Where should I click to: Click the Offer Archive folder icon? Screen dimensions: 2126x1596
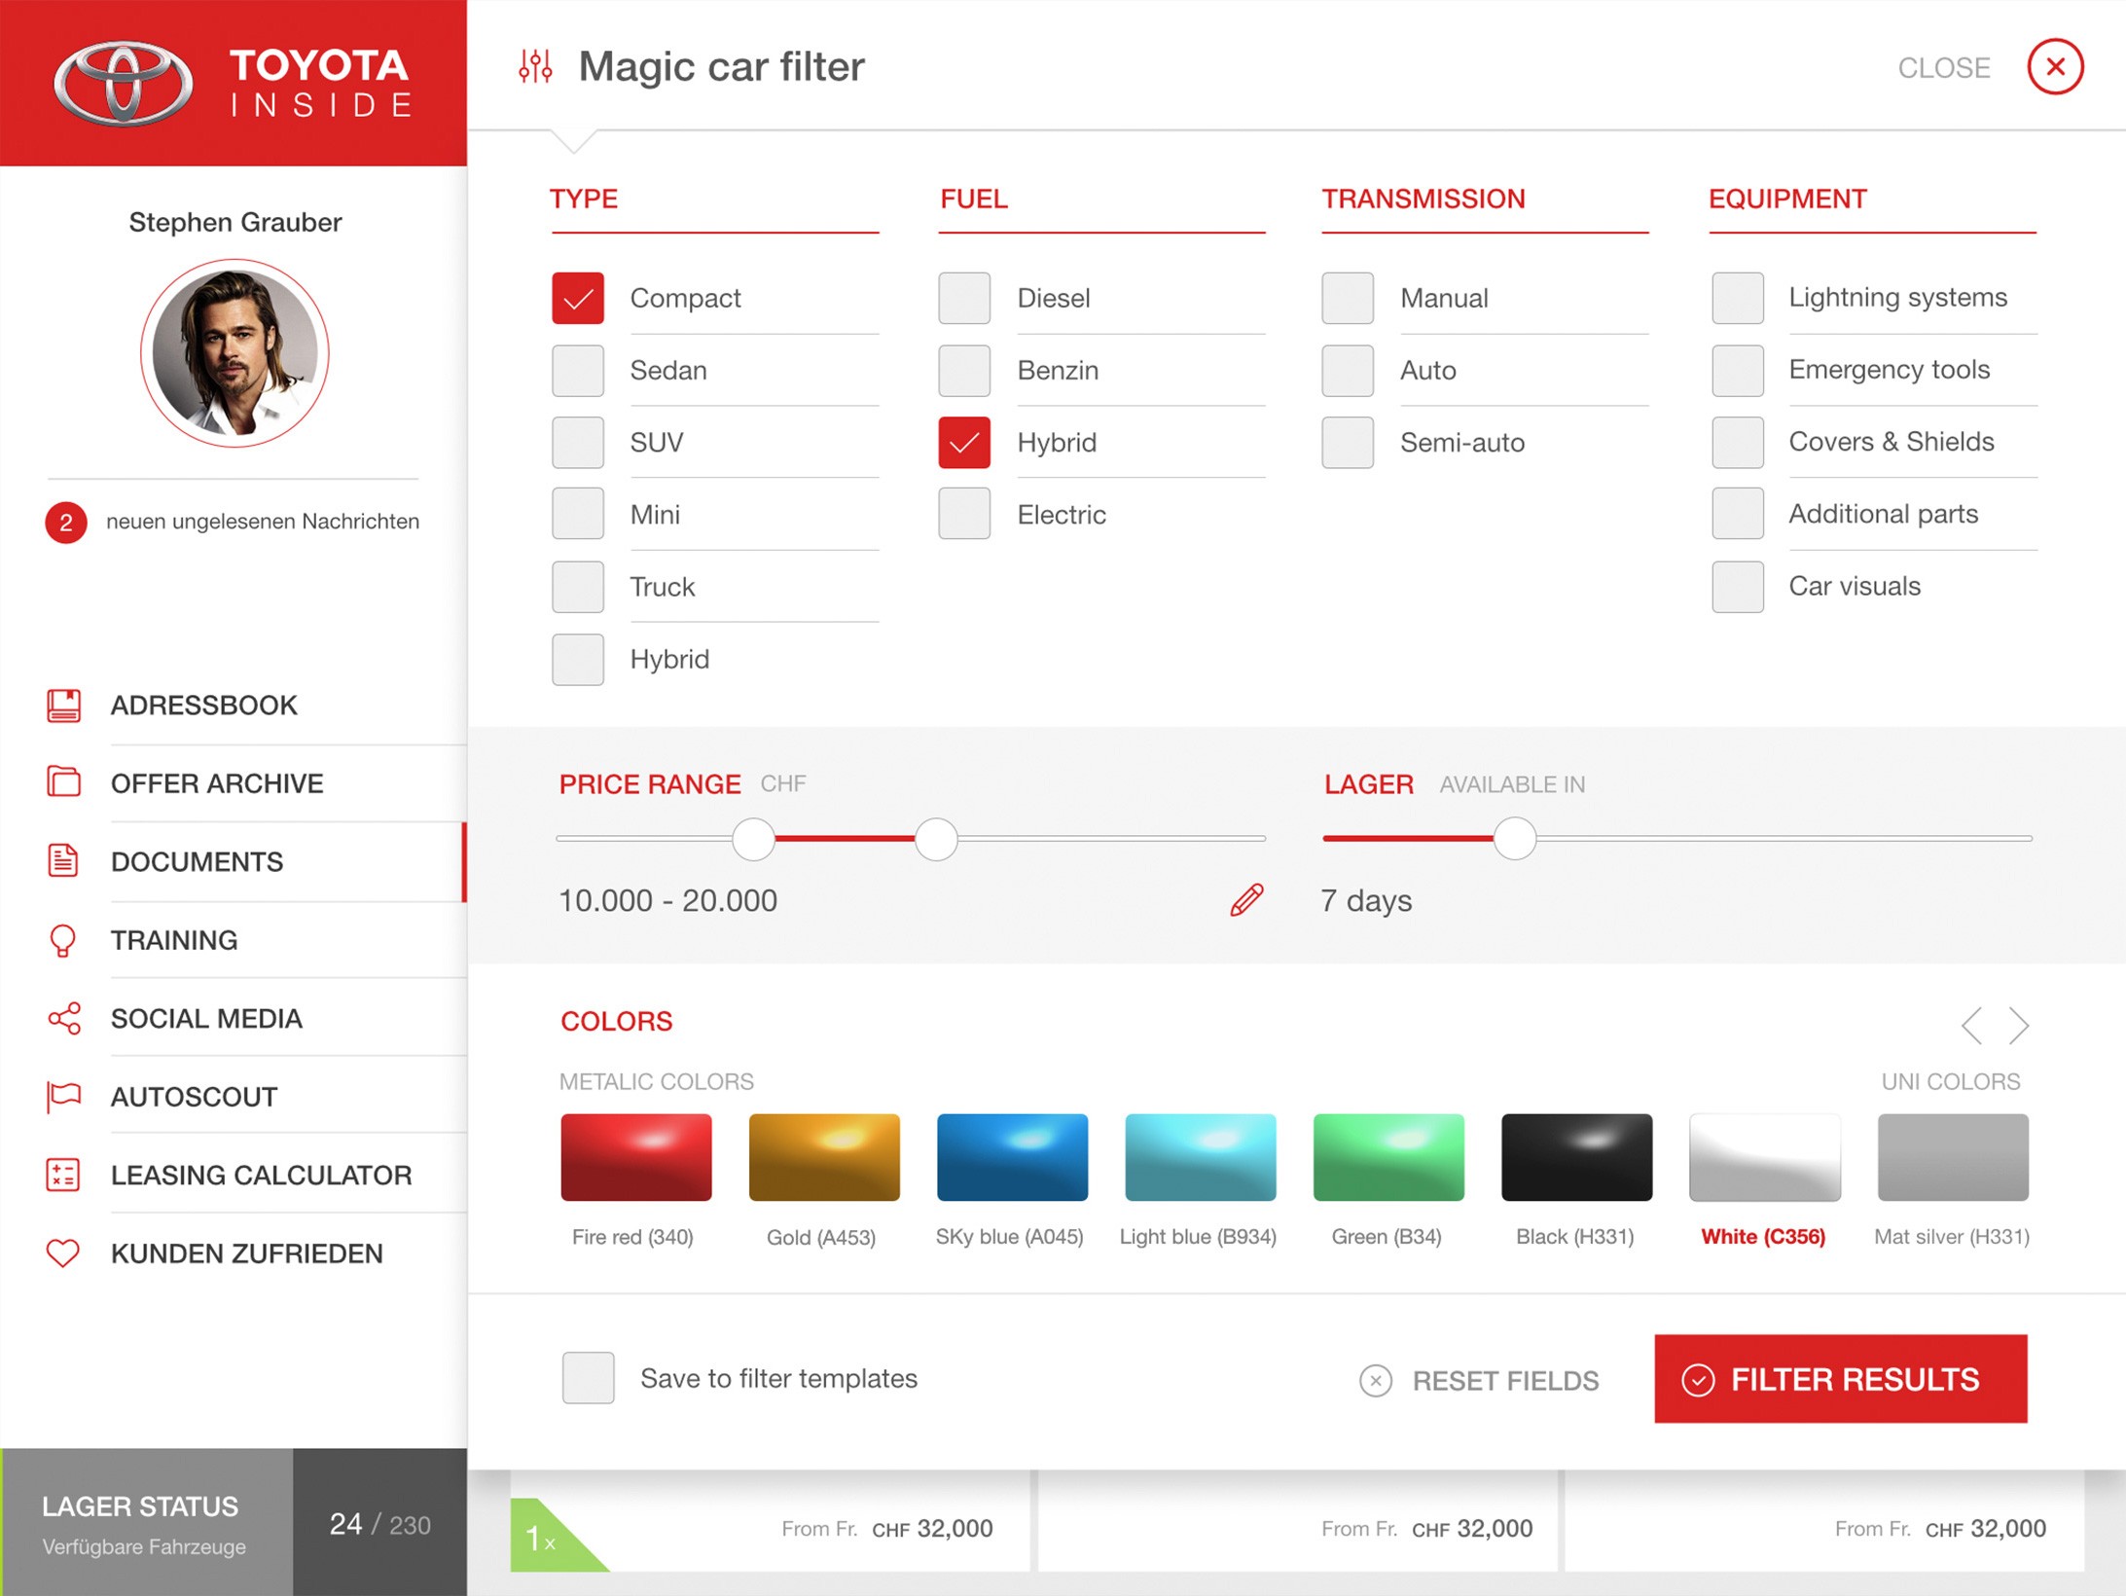click(x=64, y=782)
